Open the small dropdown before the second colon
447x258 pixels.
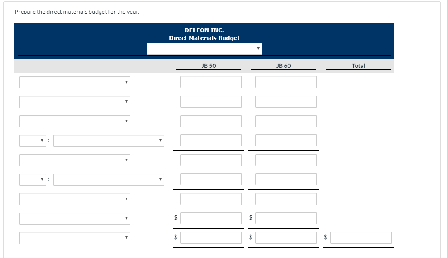[32, 179]
